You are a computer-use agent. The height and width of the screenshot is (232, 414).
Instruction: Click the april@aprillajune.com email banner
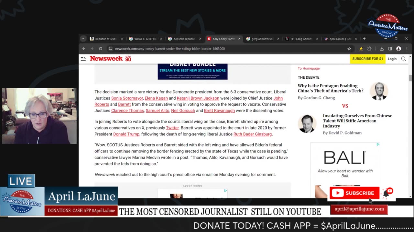pos(359,209)
